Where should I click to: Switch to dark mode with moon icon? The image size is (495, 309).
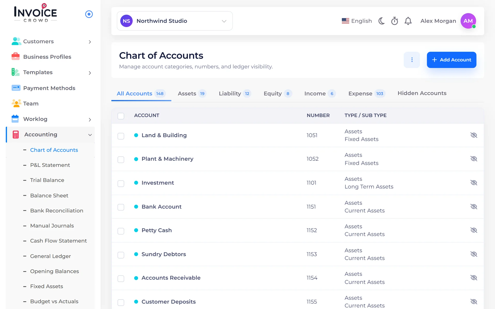381,21
